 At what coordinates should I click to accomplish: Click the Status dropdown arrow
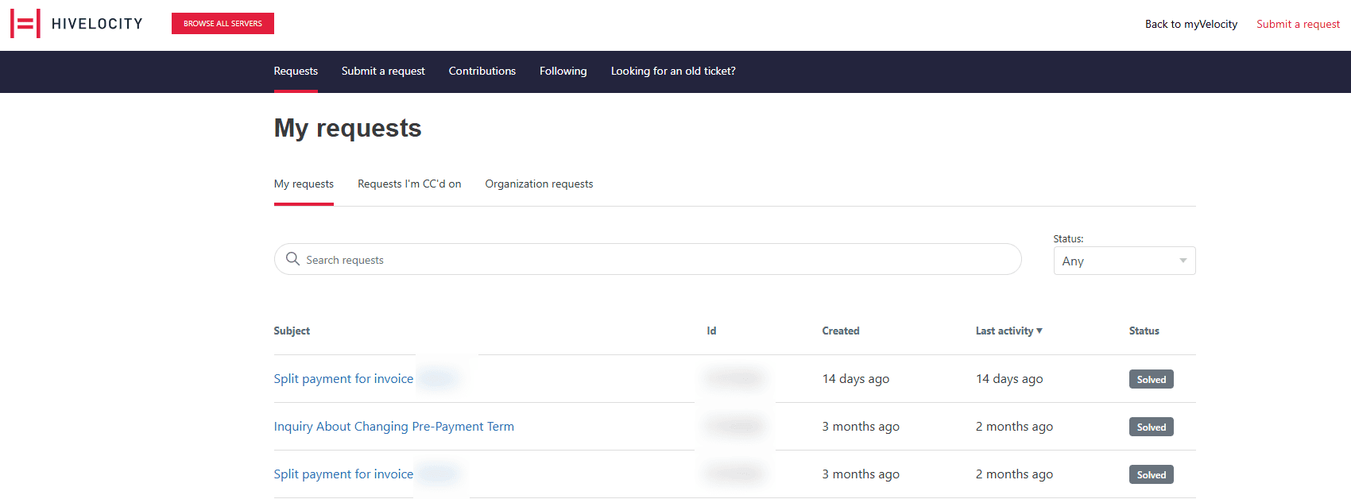pos(1183,261)
